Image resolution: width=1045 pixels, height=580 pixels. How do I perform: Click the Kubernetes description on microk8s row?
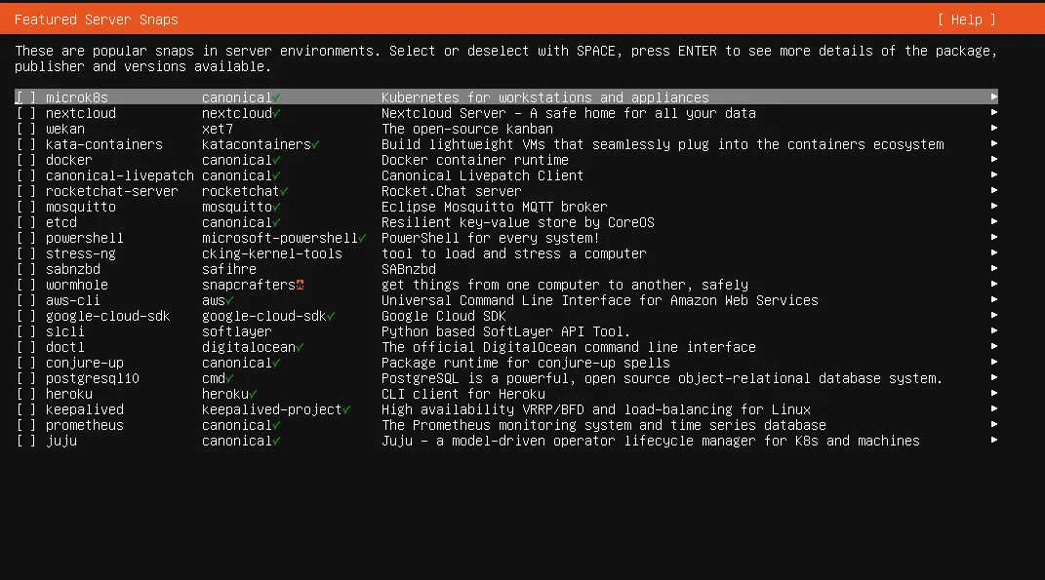[x=544, y=97]
